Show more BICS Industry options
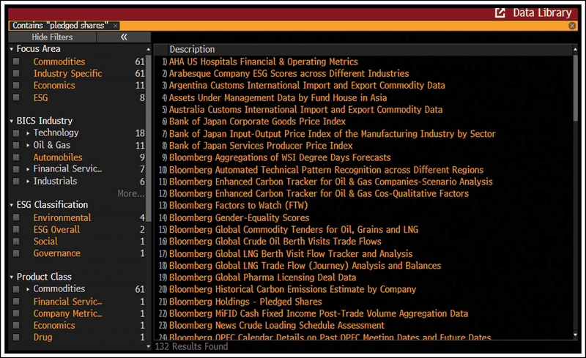The width and height of the screenshot is (586, 358). click(130, 194)
